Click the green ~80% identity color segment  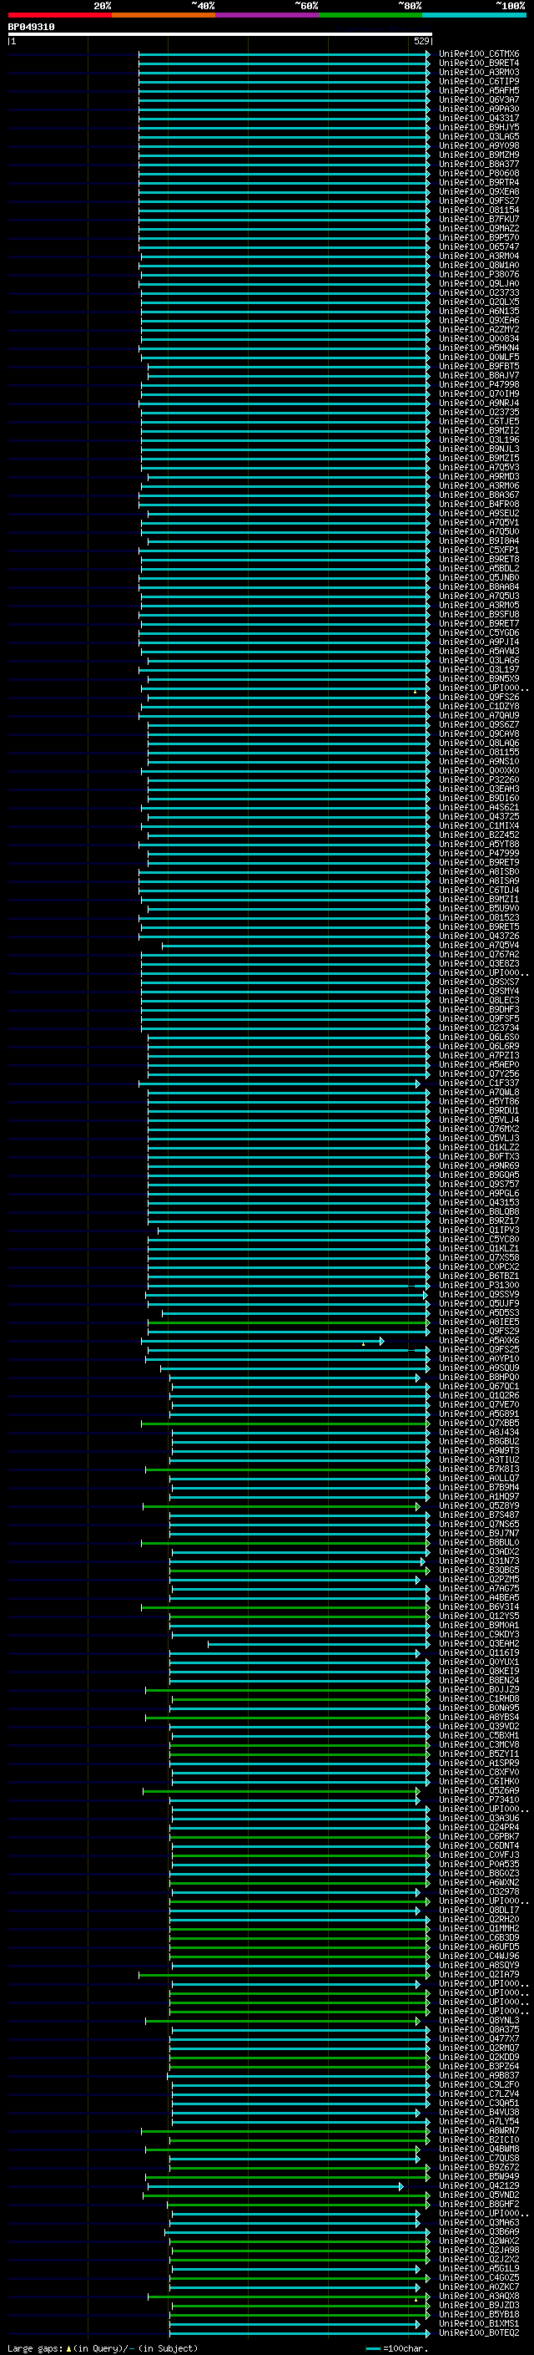370,15
